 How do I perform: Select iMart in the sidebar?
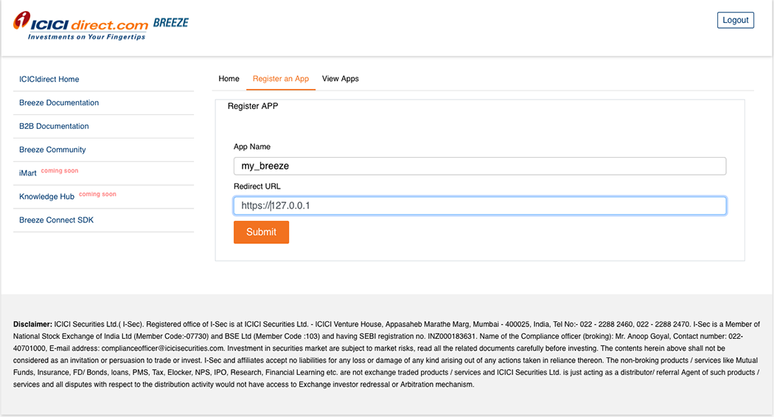click(x=28, y=173)
